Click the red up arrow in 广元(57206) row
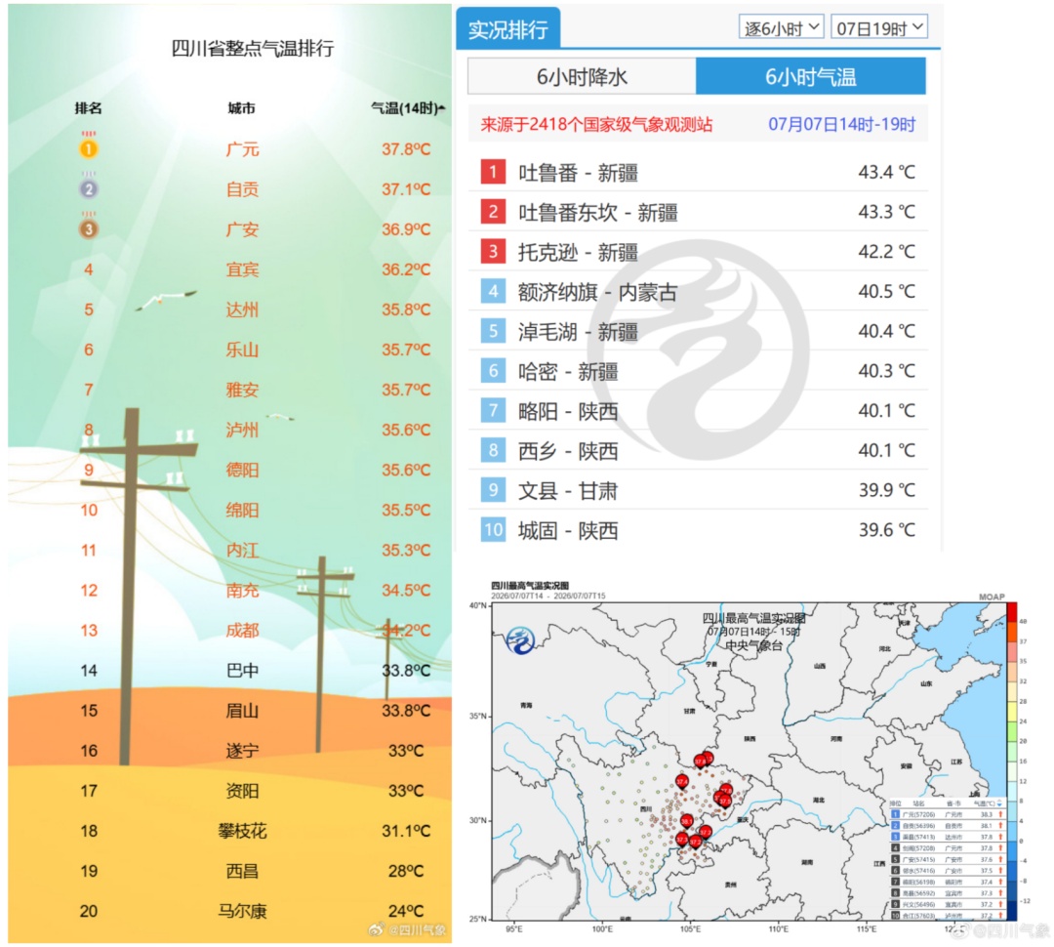This screenshot has width=1054, height=947. [x=1001, y=814]
